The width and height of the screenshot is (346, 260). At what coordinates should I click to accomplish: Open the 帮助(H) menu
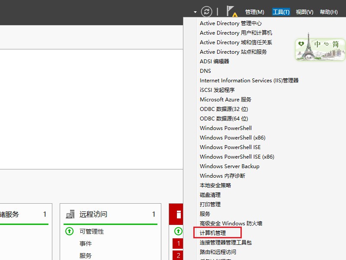click(x=329, y=12)
